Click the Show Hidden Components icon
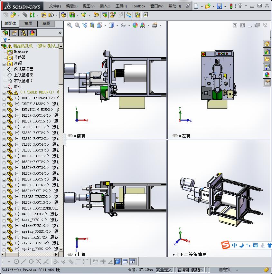 pos(64,15)
